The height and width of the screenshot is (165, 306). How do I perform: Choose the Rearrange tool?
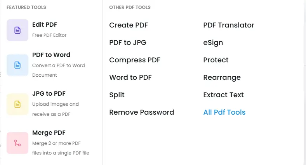(x=222, y=77)
